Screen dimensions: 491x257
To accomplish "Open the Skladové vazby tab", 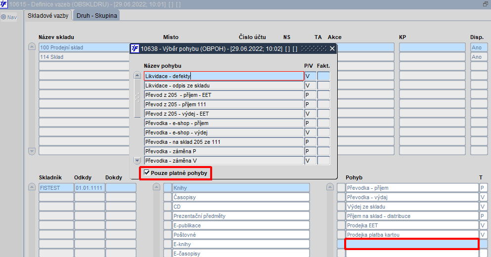I will [48, 15].
